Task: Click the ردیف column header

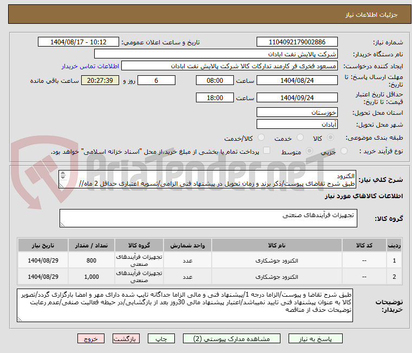Action: coord(394,245)
